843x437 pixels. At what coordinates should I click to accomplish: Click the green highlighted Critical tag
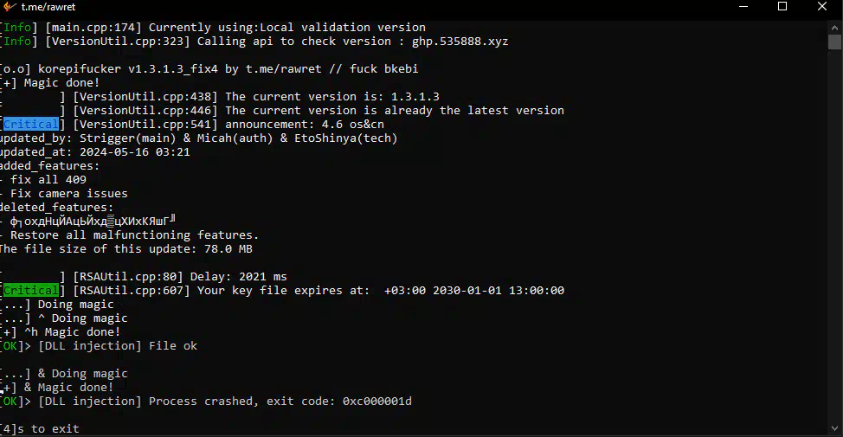coord(30,290)
